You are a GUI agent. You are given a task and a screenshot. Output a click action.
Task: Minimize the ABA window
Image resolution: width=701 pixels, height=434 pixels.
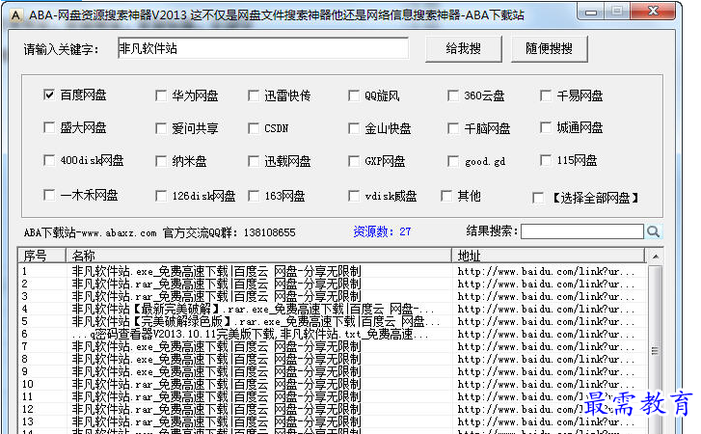tap(590, 13)
